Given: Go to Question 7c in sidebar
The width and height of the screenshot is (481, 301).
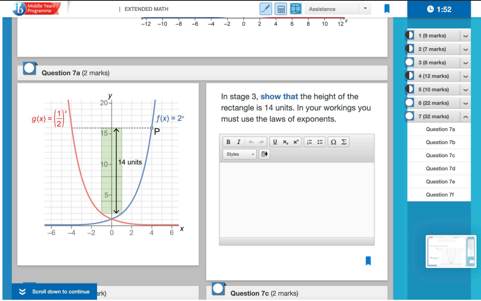Looking at the screenshot, I should pos(440,155).
